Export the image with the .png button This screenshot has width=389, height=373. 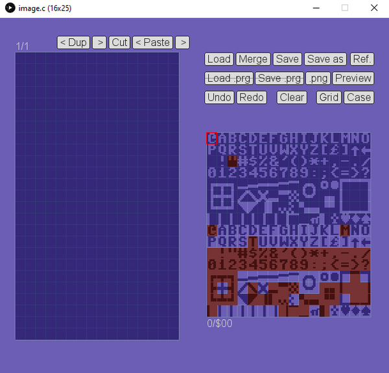point(318,78)
